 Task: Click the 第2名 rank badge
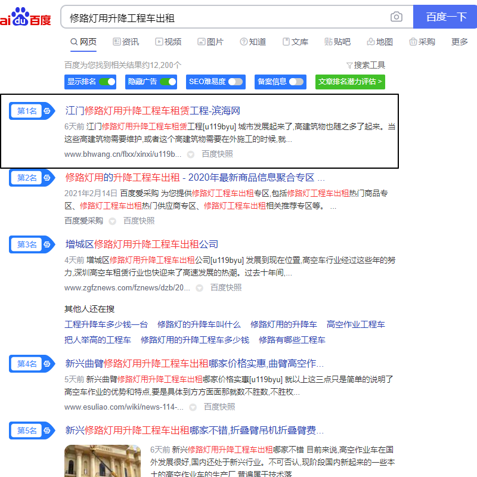tap(32, 178)
